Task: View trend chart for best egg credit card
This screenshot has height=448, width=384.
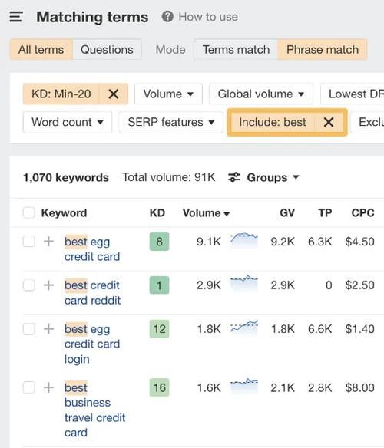Action: point(244,240)
